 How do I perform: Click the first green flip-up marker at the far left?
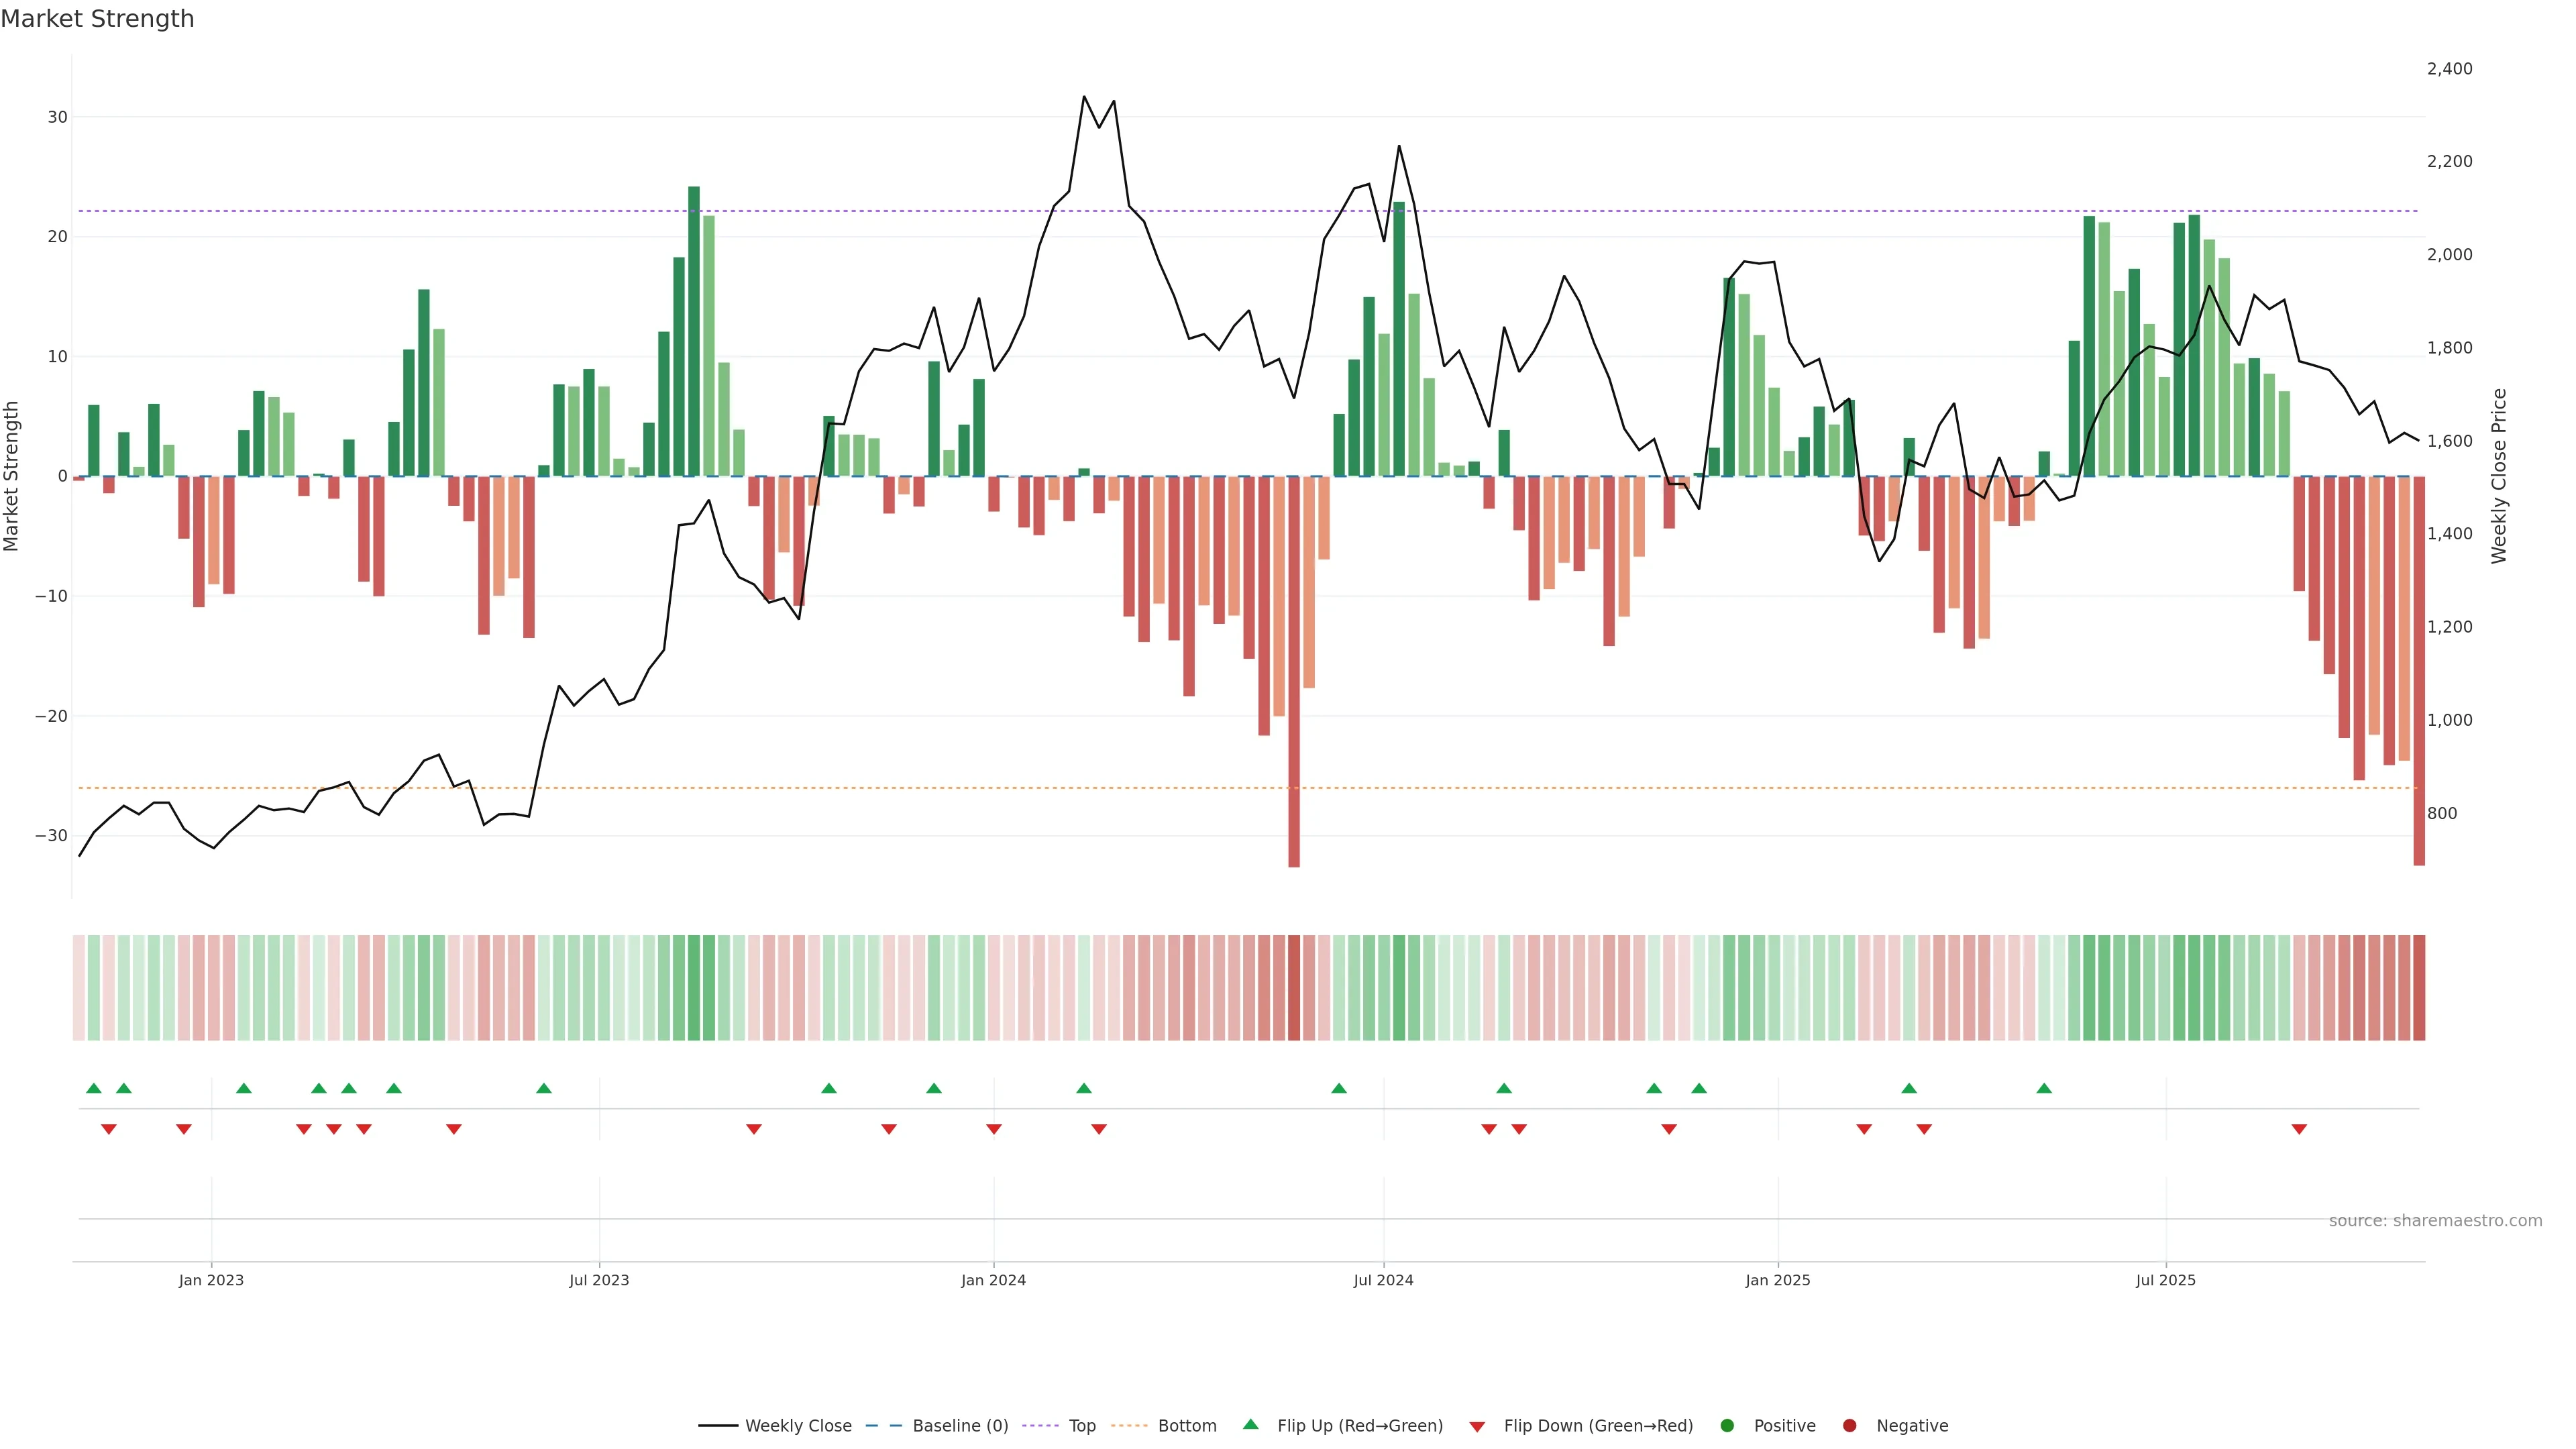tap(94, 1088)
